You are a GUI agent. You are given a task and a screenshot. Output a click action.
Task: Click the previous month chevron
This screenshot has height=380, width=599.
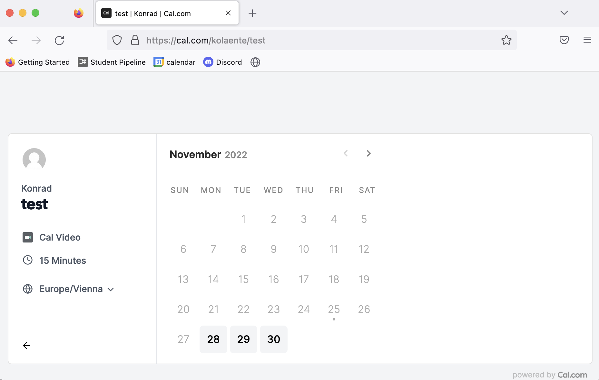click(346, 154)
